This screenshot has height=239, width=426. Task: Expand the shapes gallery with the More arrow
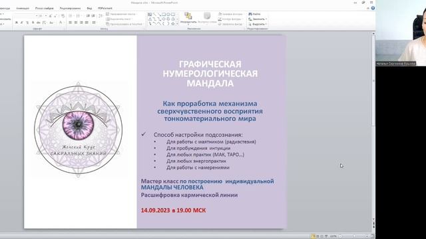pyautogui.click(x=177, y=24)
